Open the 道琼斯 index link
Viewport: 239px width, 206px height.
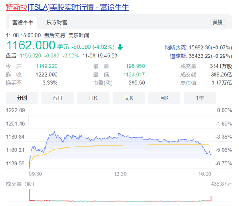pos(178,56)
